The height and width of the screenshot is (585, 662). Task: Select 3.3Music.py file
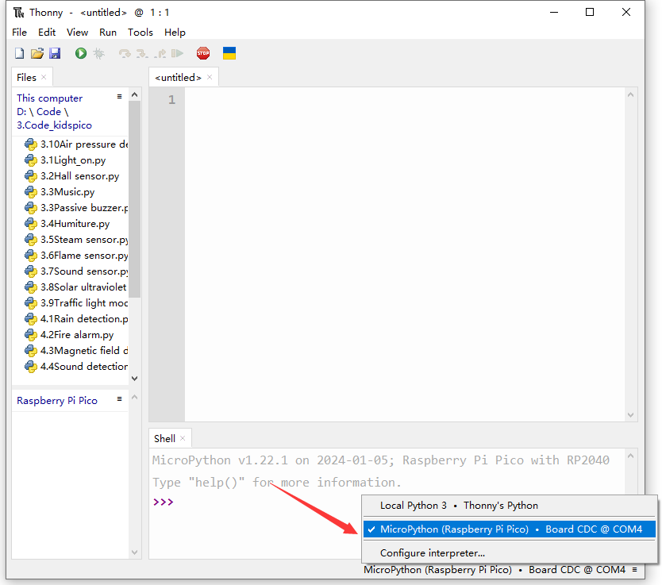tap(60, 192)
